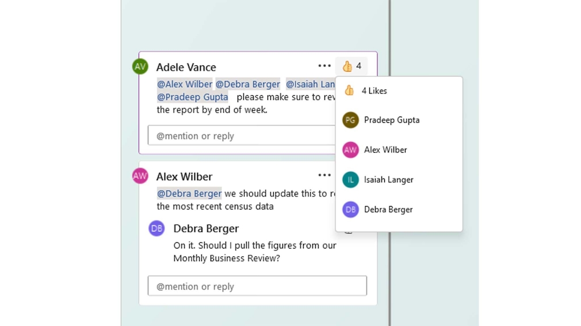This screenshot has width=581, height=326.
Task: Focus the reply field under Adele Vance's comment
Action: [240, 136]
